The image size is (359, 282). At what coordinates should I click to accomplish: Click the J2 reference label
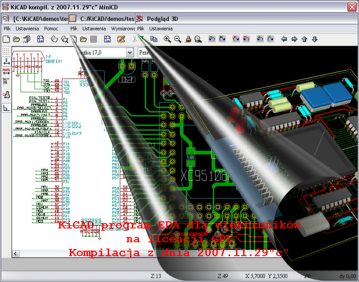point(48,56)
